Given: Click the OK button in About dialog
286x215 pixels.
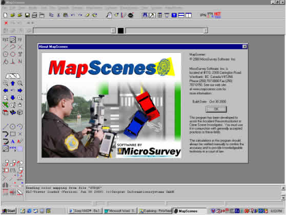Looking at the screenshot, I should (216, 109).
